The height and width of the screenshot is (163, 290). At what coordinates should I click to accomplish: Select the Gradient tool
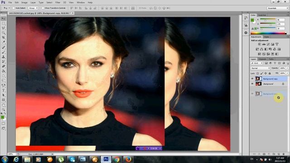pyautogui.click(x=4, y=71)
